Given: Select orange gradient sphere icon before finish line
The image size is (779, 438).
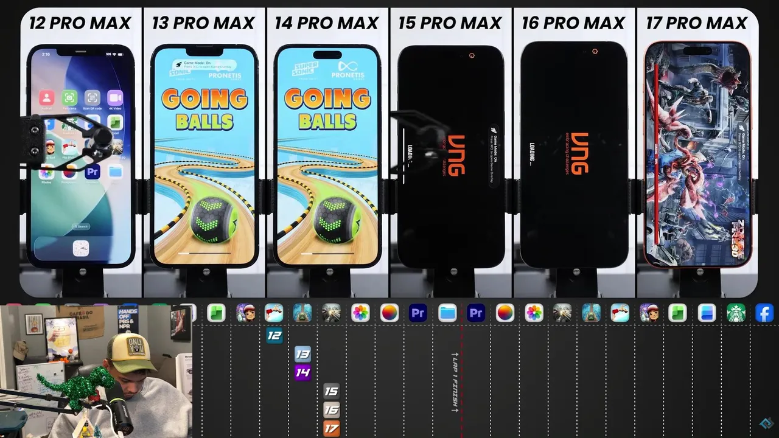Looking at the screenshot, I should pyautogui.click(x=389, y=313).
